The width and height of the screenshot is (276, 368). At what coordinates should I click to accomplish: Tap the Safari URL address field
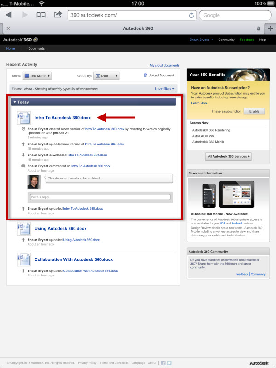point(132,15)
